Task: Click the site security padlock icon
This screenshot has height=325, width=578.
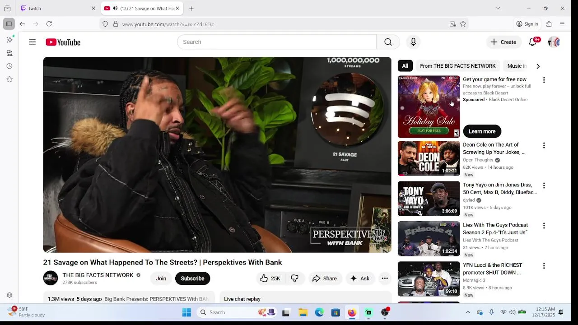Action: [x=116, y=24]
